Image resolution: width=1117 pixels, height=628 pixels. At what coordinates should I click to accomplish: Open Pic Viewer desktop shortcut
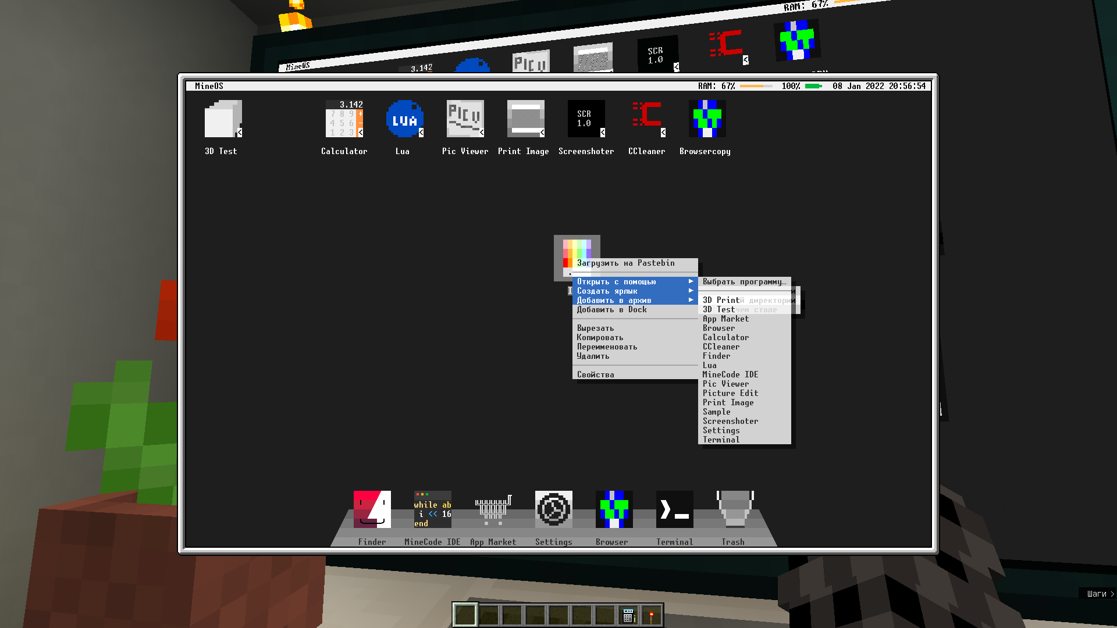465,119
